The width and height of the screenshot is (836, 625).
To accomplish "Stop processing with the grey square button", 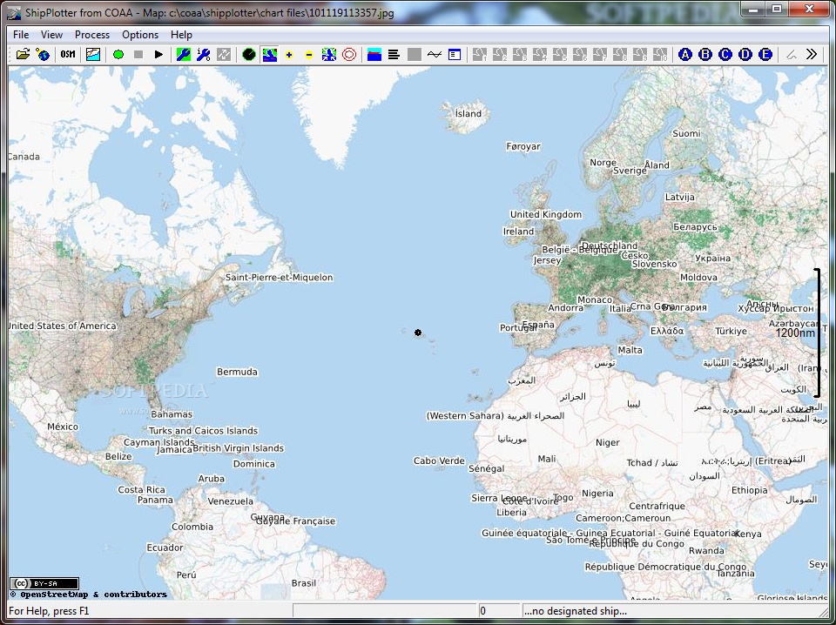I will [x=138, y=54].
